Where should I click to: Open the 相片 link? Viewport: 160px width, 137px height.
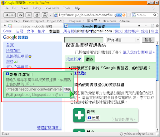coord(41,31)
